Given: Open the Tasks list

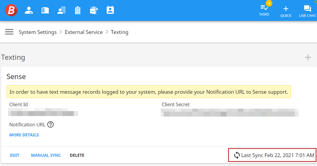Looking at the screenshot, I should tap(264, 10).
